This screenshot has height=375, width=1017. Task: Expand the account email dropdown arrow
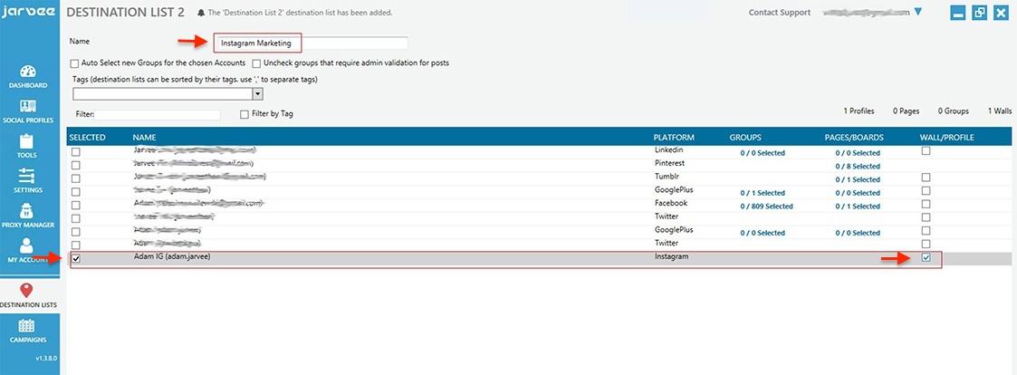(x=917, y=12)
